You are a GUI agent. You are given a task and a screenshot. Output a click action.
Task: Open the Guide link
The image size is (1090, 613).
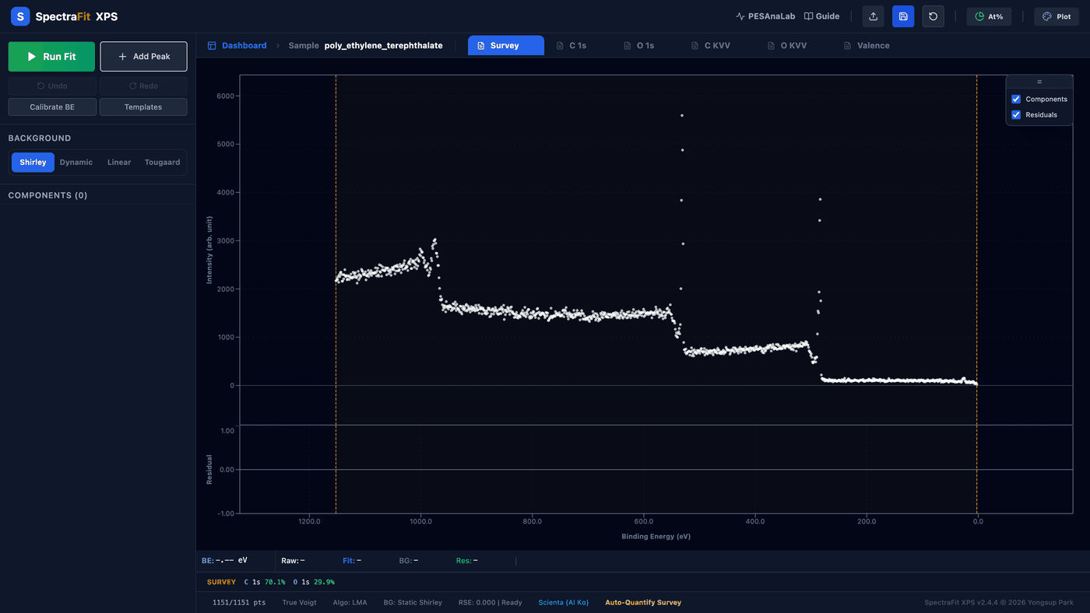[x=821, y=16]
